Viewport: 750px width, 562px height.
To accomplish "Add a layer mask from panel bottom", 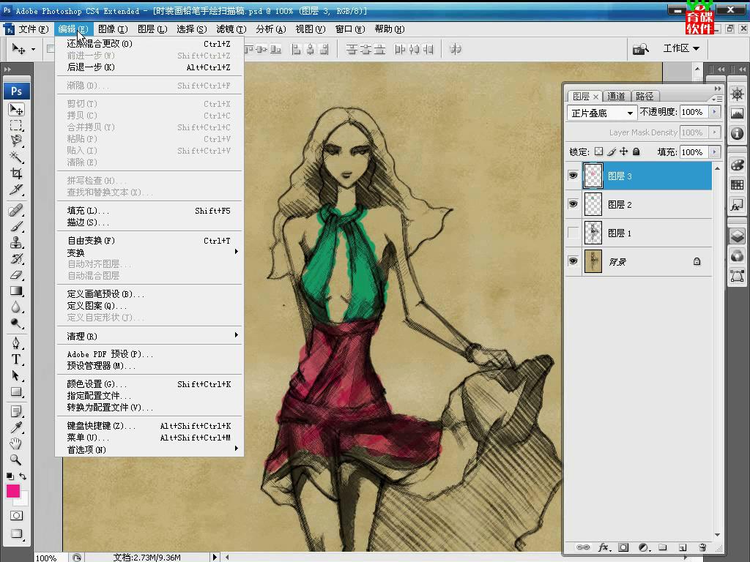I will click(x=623, y=547).
